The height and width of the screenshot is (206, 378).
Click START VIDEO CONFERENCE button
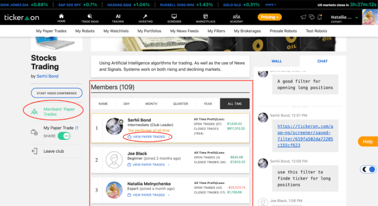56,93
